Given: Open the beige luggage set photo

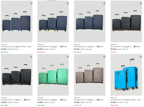Looking at the screenshot, I should (90, 75).
